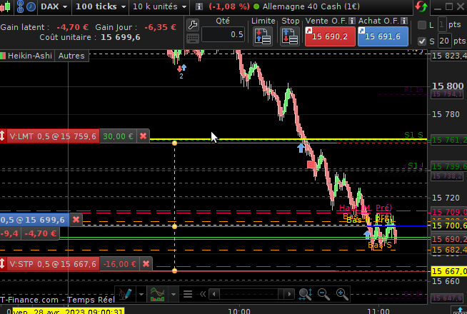Open the 10 k unités dropdown
467x314 pixels.
(x=160, y=6)
